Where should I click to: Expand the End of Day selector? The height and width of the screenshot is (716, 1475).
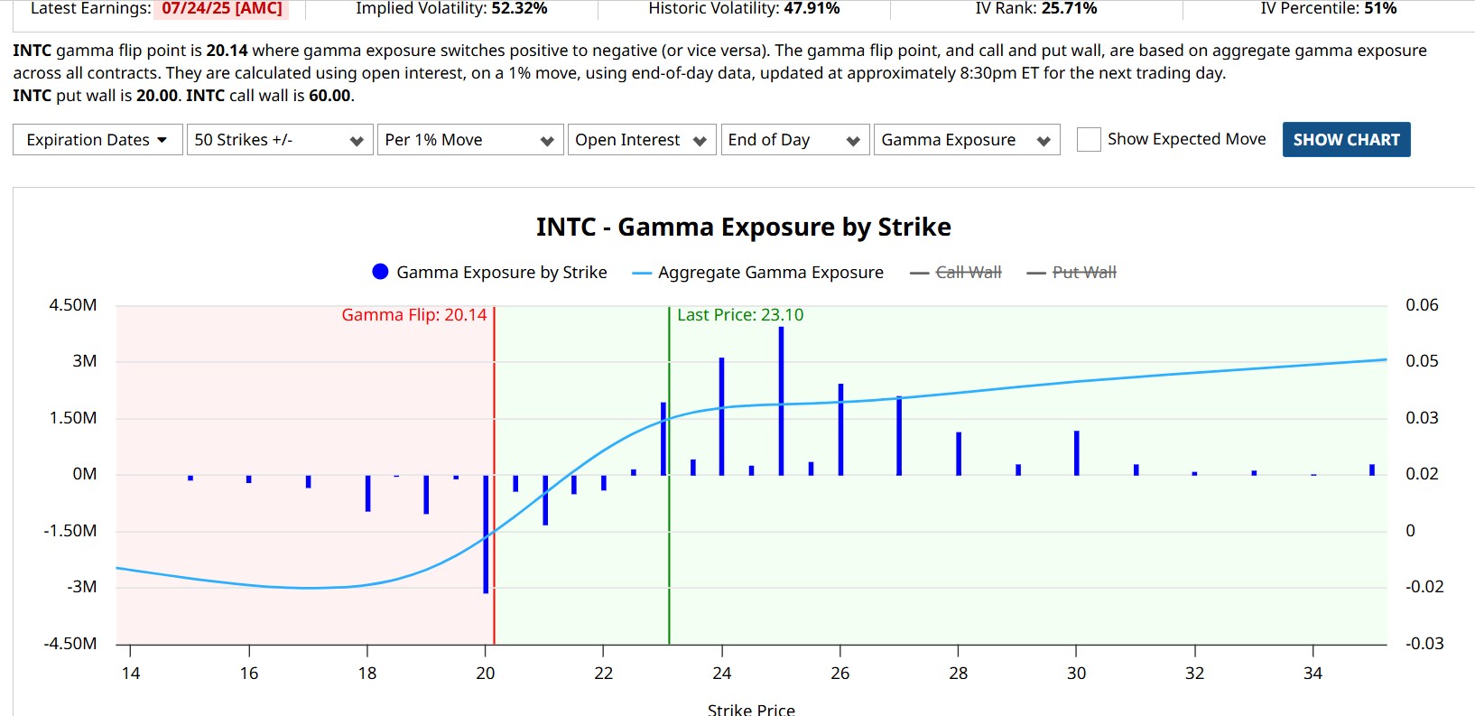(795, 140)
